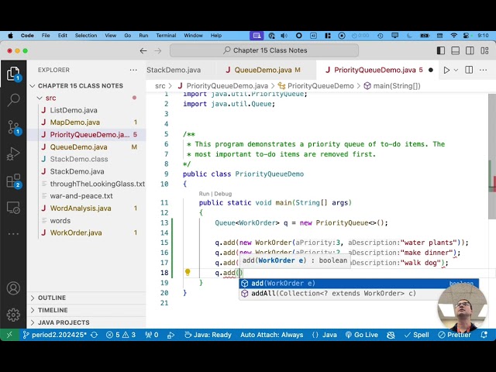
Task: Collapse the src folder
Action: pos(50,98)
